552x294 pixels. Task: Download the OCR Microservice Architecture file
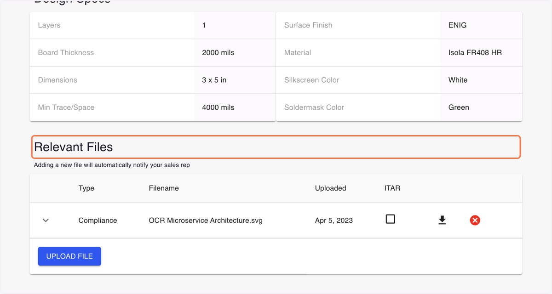(442, 220)
